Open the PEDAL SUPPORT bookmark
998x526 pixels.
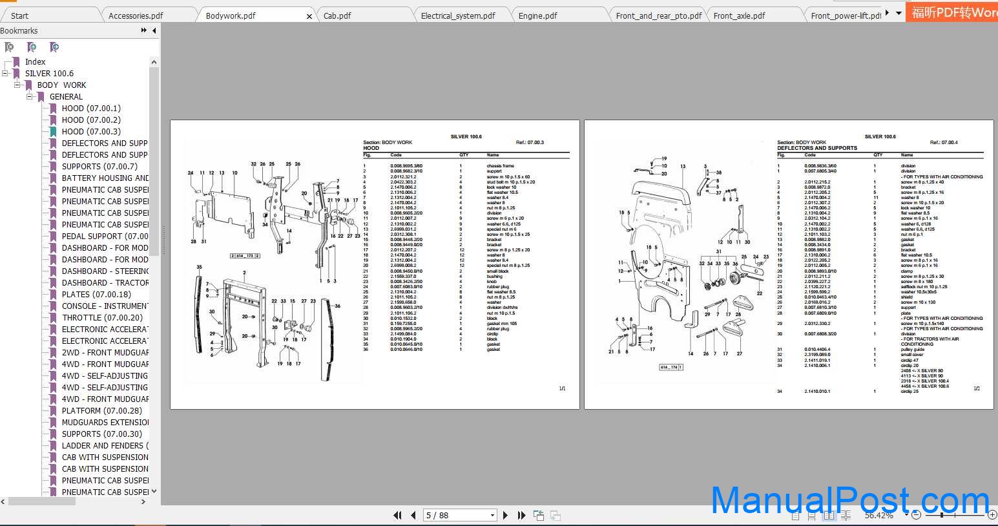point(105,237)
